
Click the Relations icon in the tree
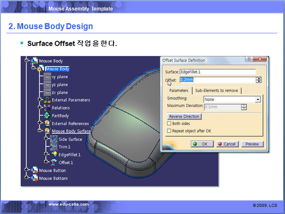point(47,108)
